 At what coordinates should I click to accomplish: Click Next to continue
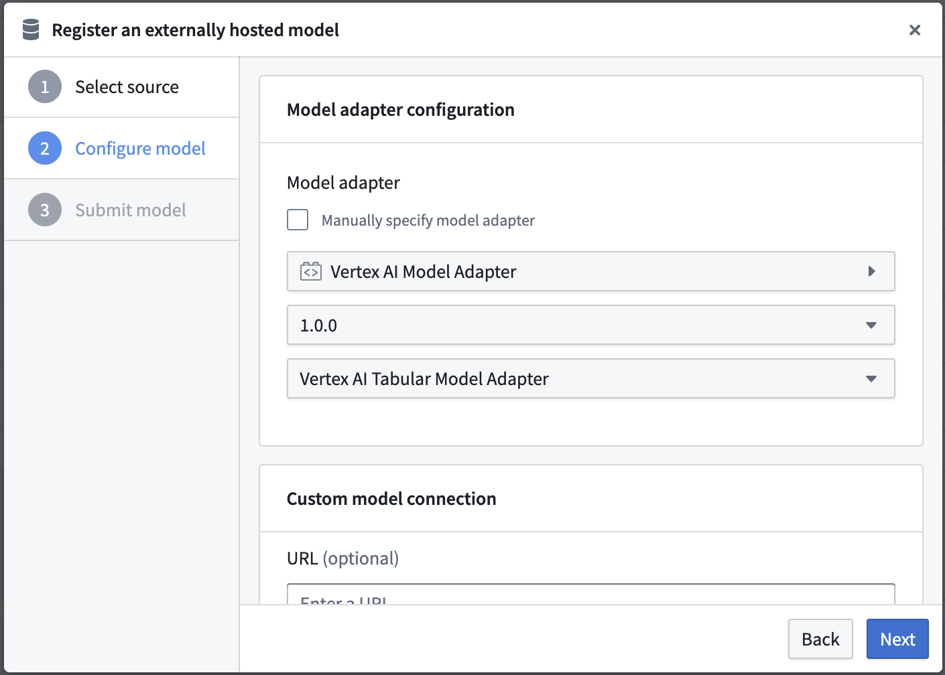(x=897, y=639)
